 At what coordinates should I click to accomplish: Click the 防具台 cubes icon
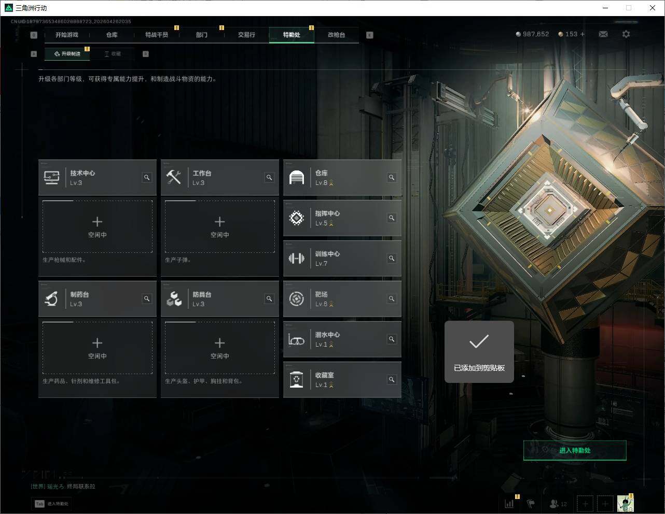(x=174, y=299)
